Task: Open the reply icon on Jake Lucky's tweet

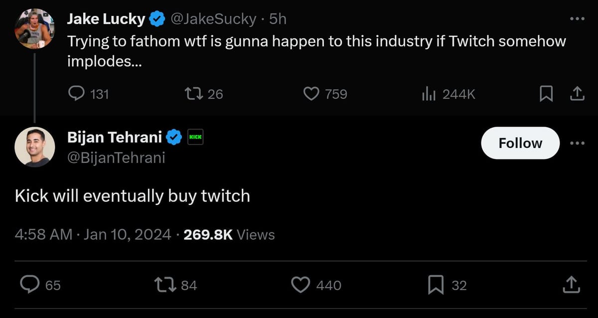Action: [x=78, y=94]
